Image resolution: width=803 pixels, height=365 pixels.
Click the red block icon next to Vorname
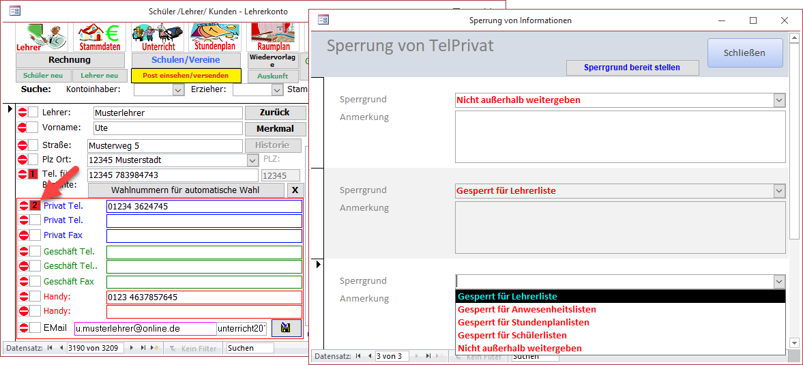(x=23, y=128)
